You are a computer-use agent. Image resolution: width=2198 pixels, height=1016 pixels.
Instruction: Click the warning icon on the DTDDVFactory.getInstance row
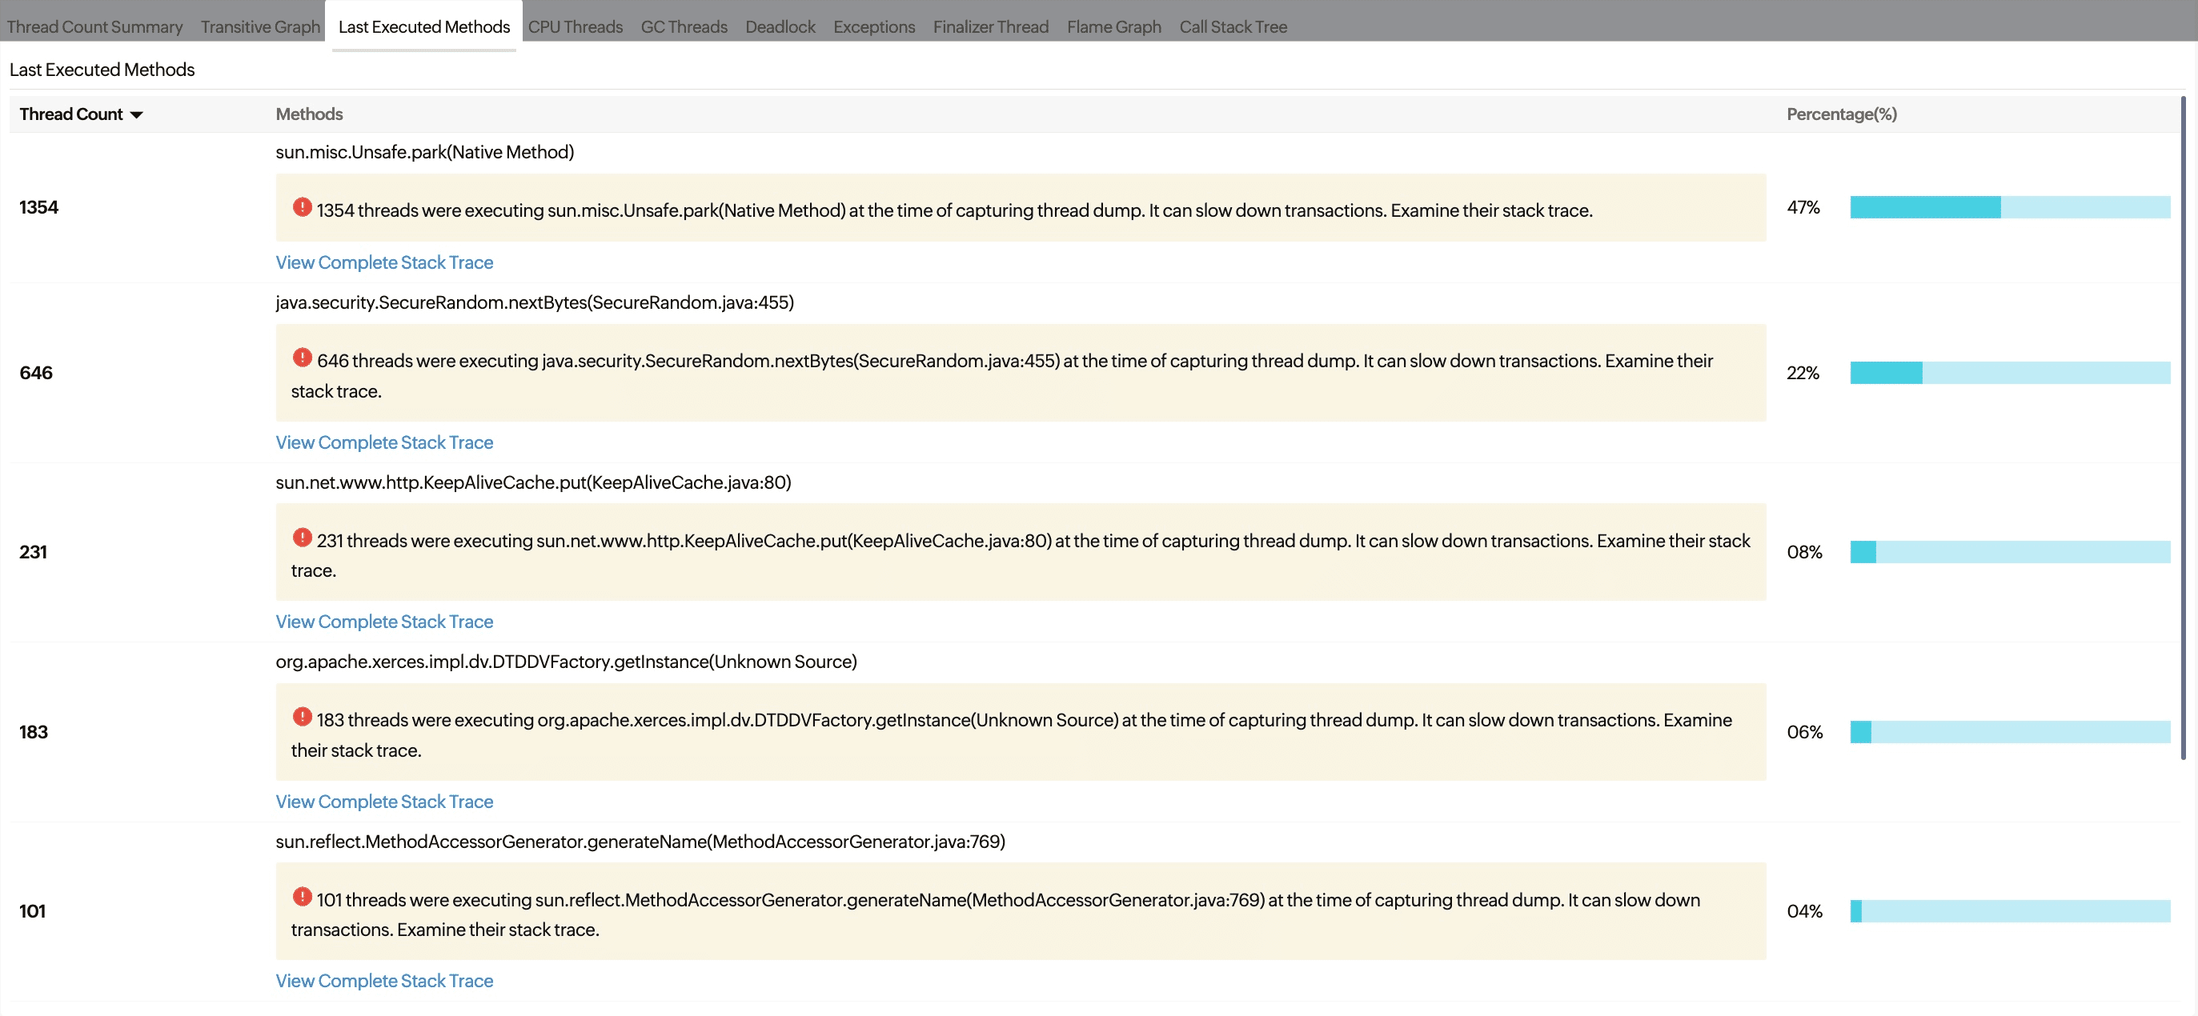(302, 718)
